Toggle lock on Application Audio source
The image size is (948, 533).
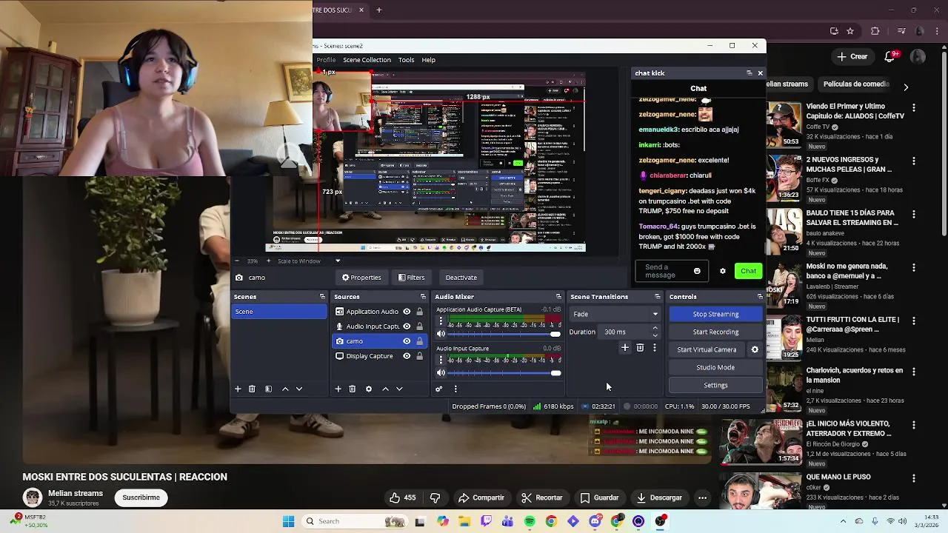tap(419, 312)
